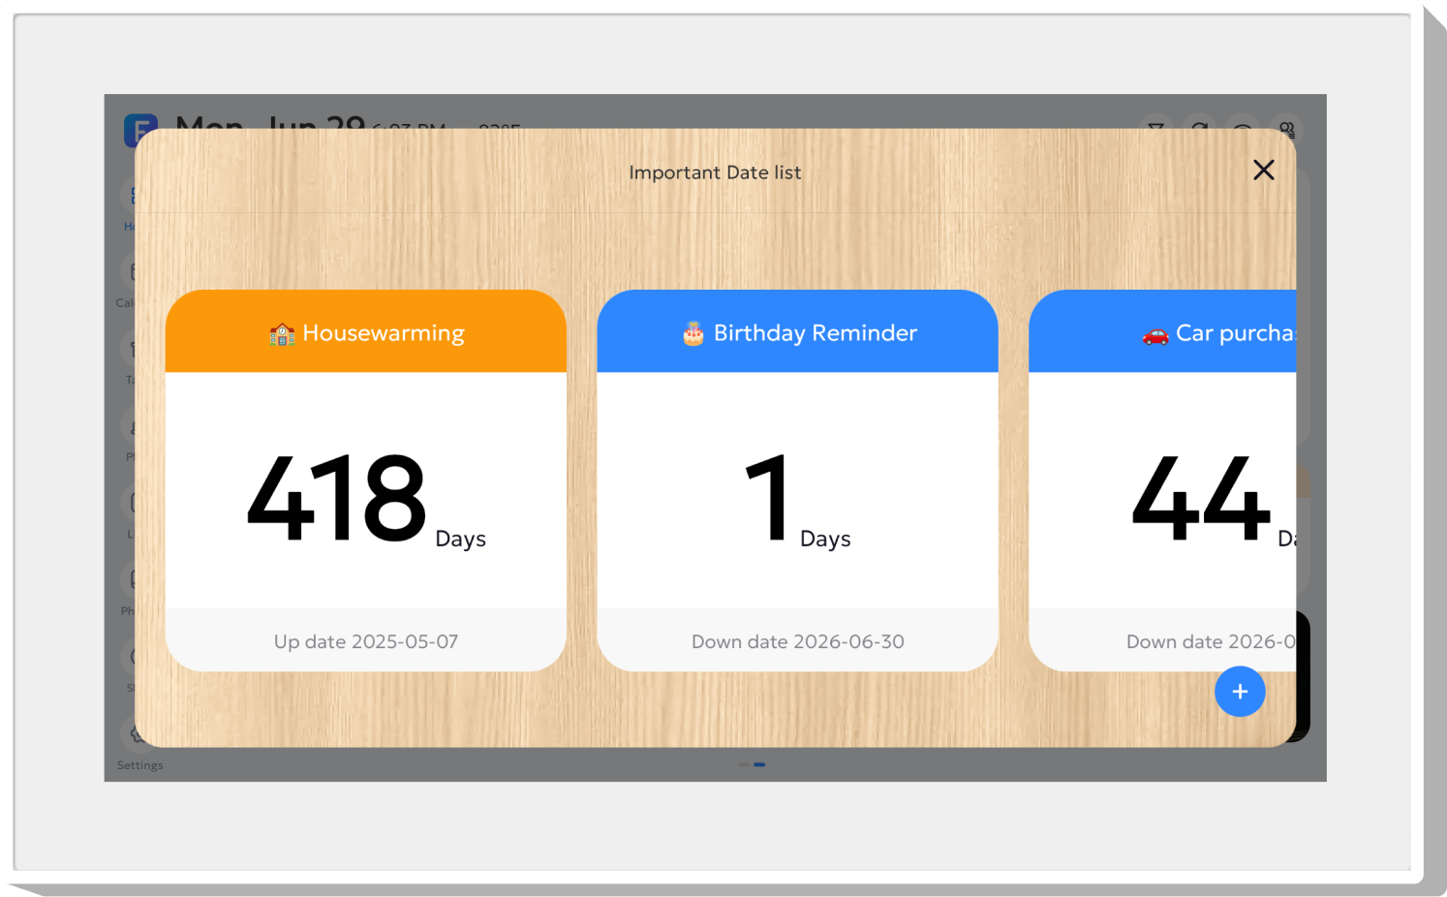The width and height of the screenshot is (1447, 897).
Task: Open the F app logo in the top-left
Action: pyautogui.click(x=140, y=130)
